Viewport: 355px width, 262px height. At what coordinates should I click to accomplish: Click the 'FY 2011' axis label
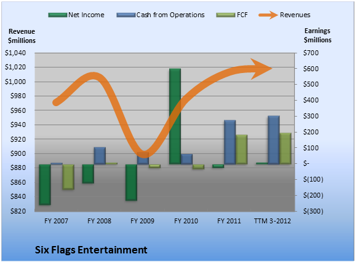click(229, 221)
